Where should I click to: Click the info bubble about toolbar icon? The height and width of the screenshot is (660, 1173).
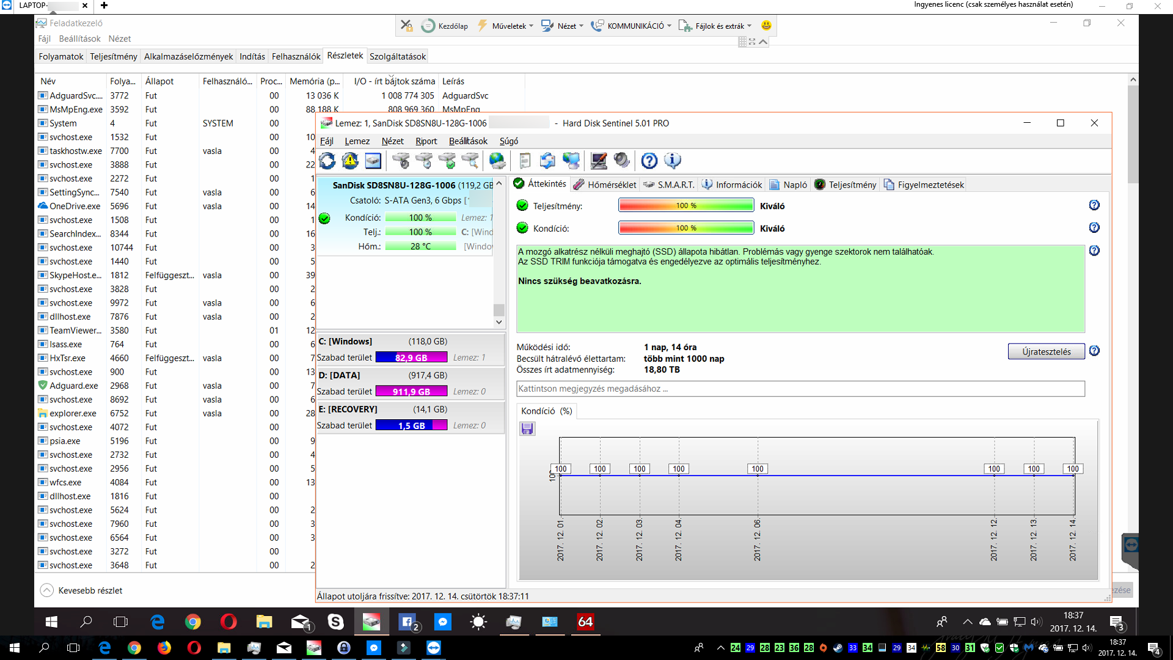[672, 161]
